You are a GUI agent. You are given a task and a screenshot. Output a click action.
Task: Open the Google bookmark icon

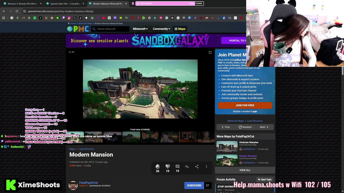point(12,18)
